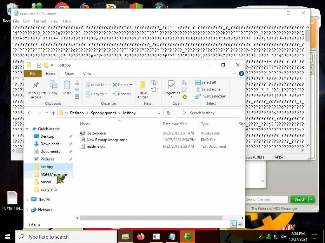Refresh the lostboy folder
Viewport: 325px width, 243px height.
169,113
